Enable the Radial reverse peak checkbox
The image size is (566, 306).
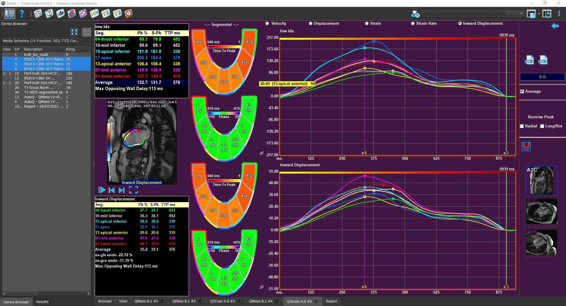[x=522, y=126]
